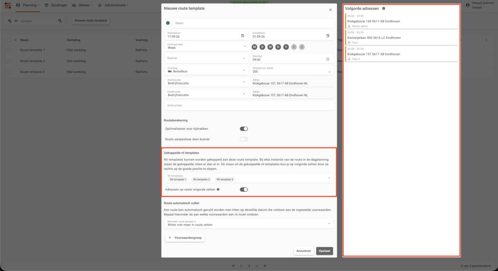Click the Herhaling column header
This screenshot has height=271, width=498.
73,40
